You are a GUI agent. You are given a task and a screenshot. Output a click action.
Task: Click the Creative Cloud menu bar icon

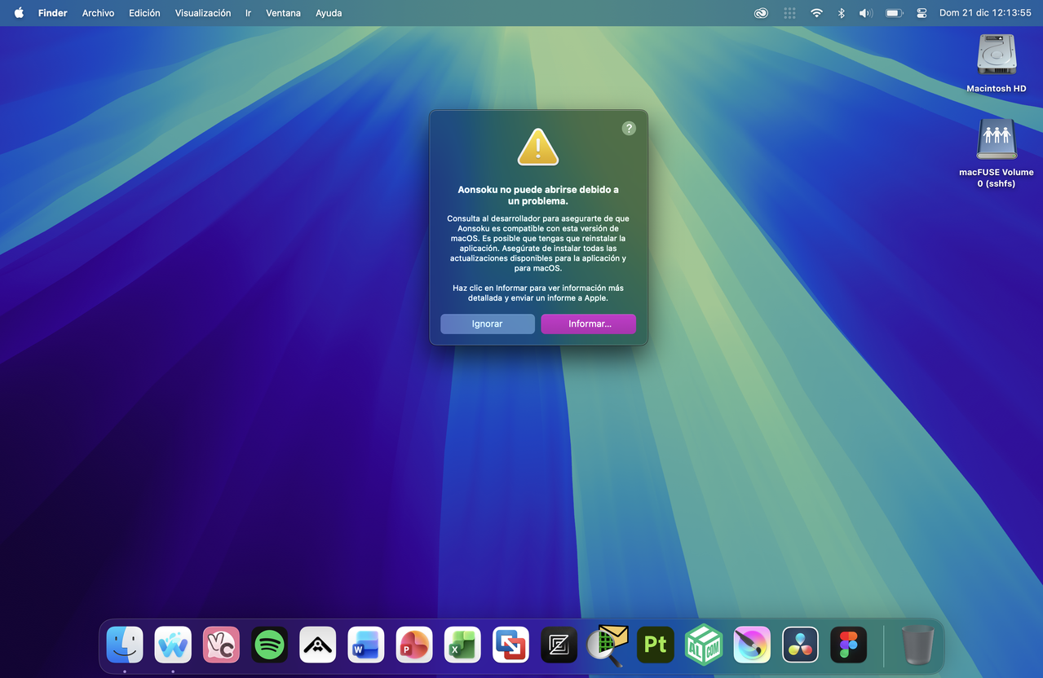[x=761, y=13]
